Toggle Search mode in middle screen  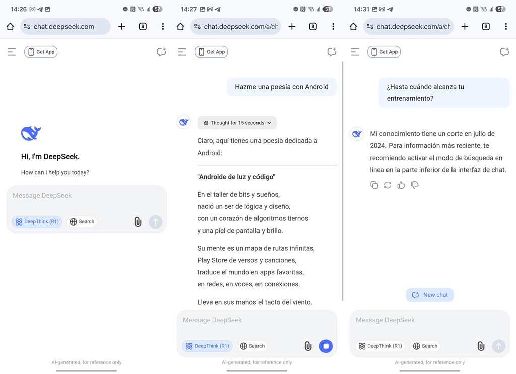pos(252,346)
